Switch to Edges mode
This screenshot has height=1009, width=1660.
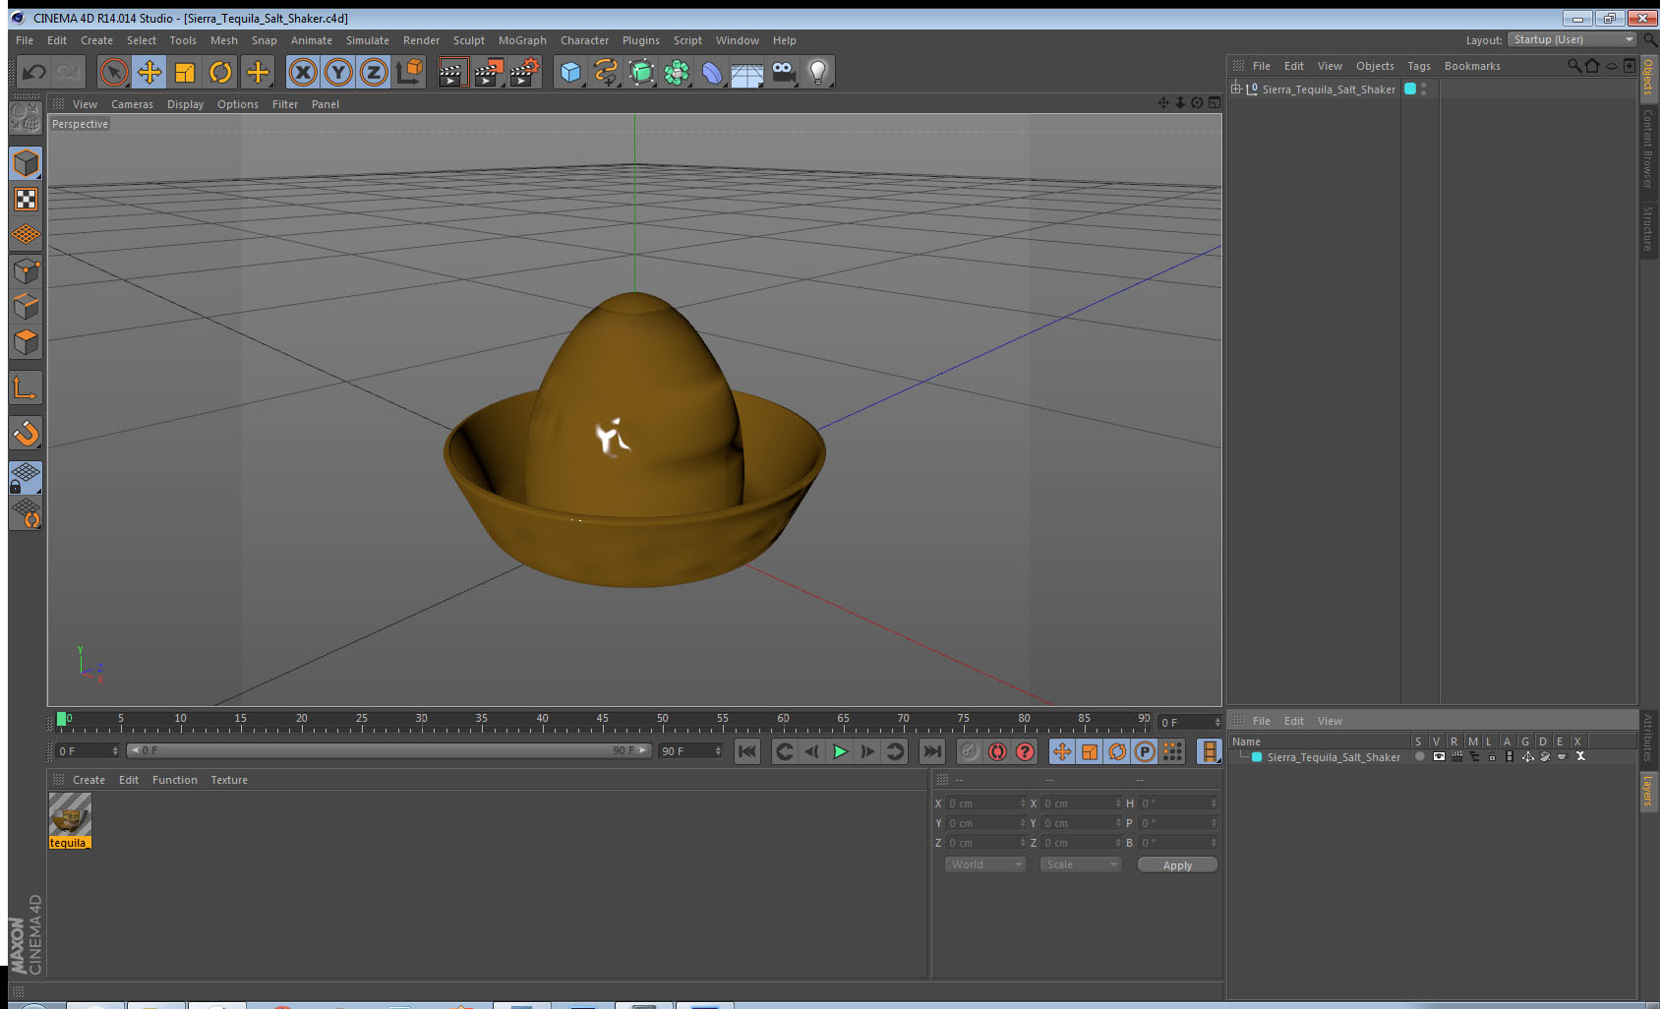point(26,306)
